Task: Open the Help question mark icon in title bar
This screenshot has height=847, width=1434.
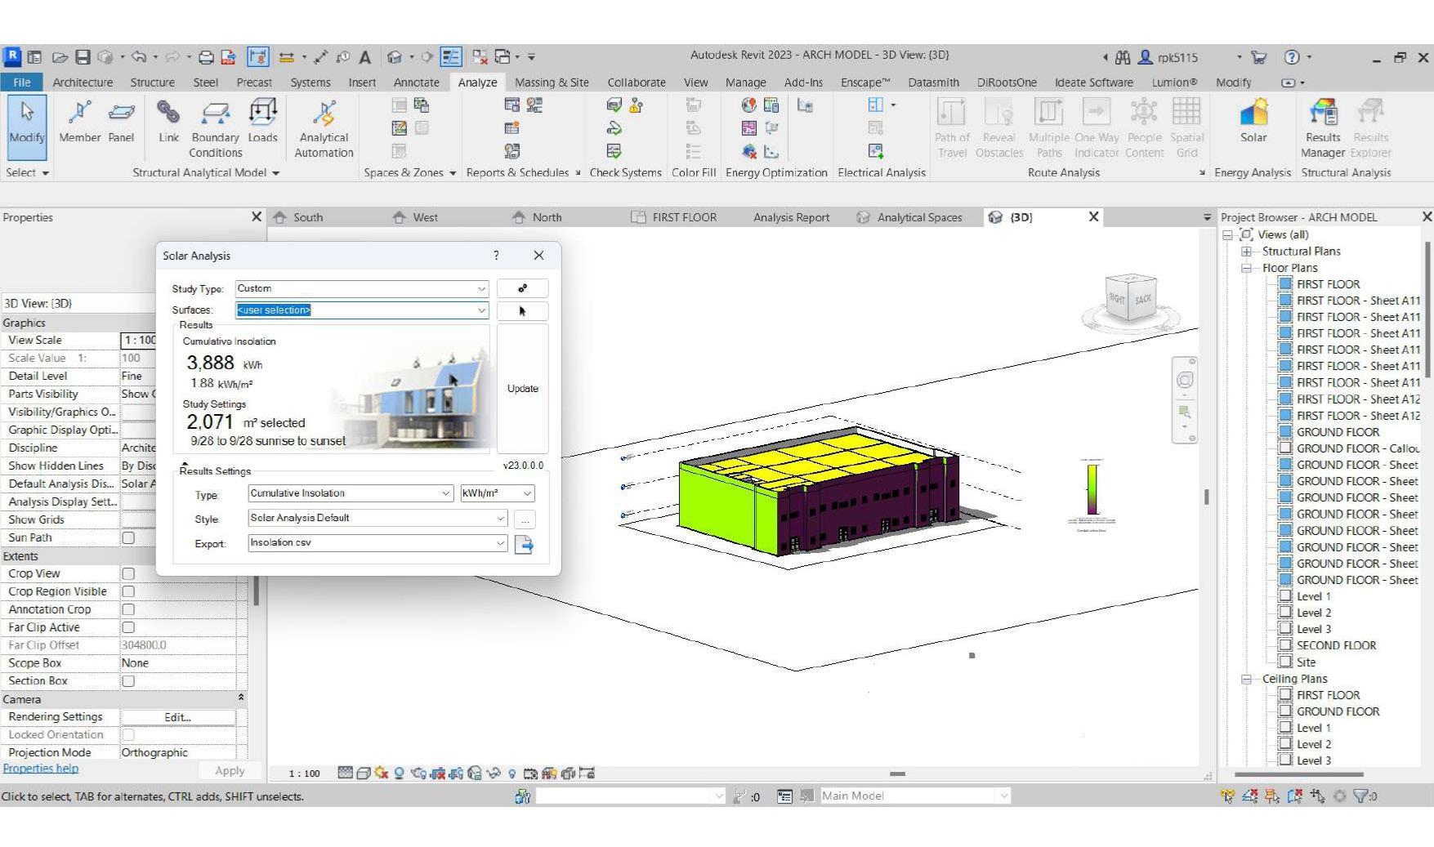Action: pyautogui.click(x=1292, y=57)
